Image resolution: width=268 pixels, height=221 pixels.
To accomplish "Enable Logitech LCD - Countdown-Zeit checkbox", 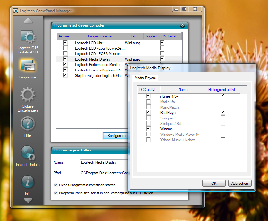I will click(65, 48).
